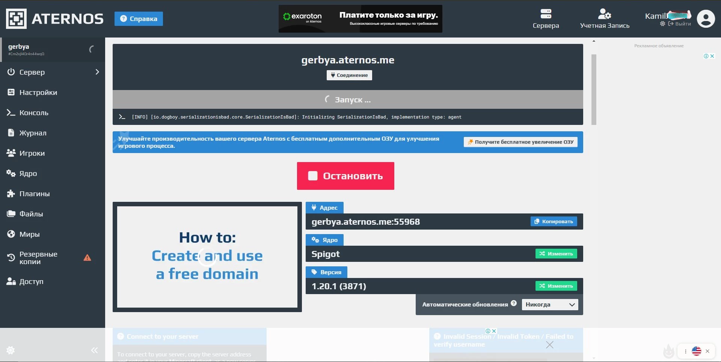Click the sidebar settings gear icon

11,350
